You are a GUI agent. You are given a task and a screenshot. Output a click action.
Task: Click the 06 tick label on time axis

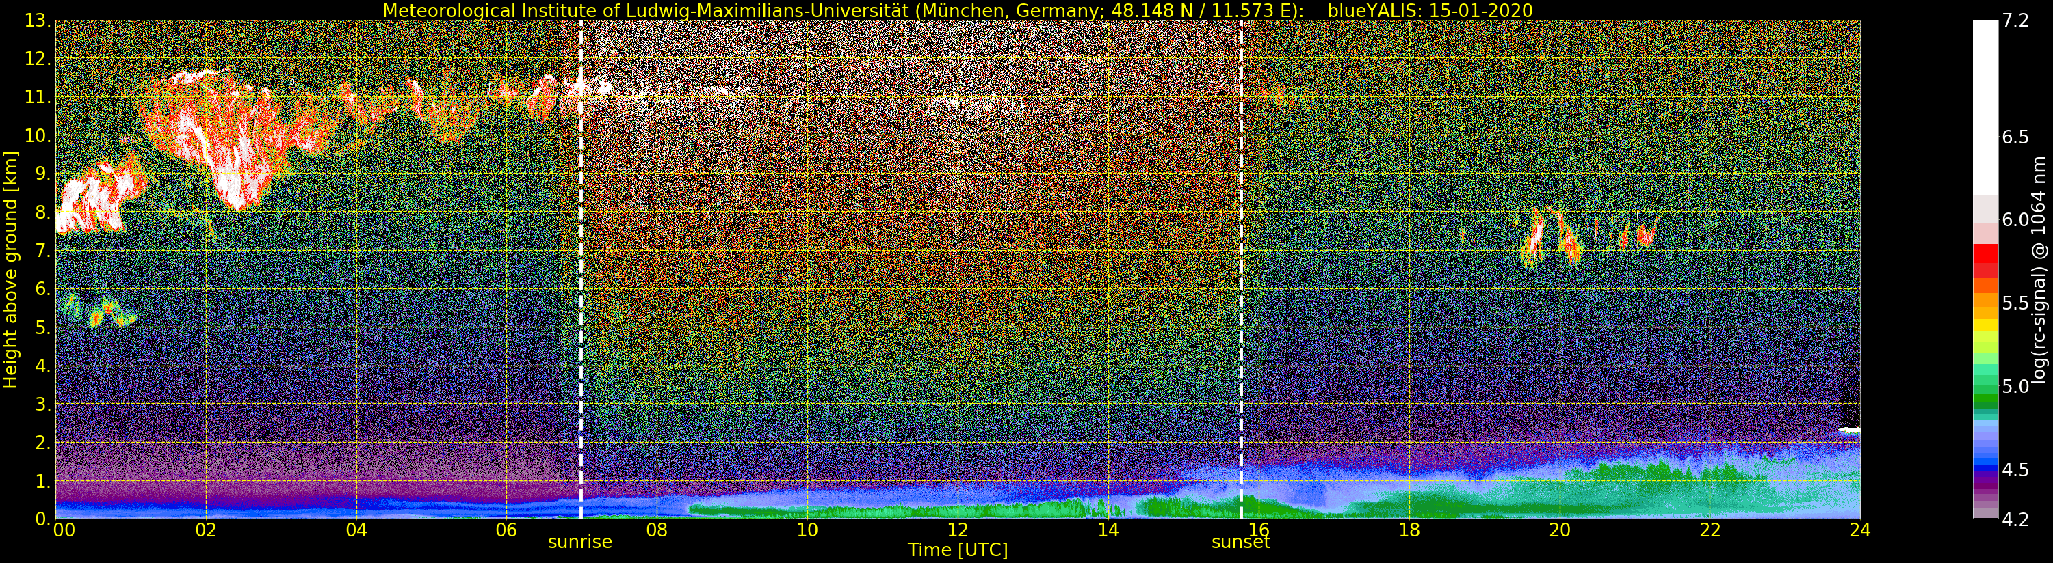506,530
